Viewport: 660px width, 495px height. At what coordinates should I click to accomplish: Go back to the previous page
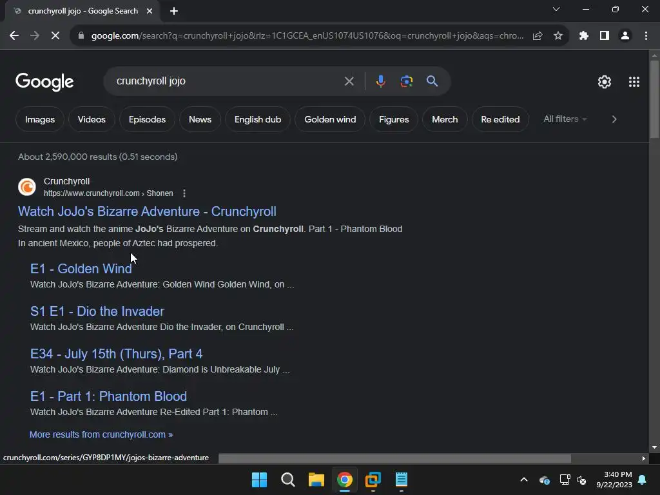pyautogui.click(x=14, y=36)
